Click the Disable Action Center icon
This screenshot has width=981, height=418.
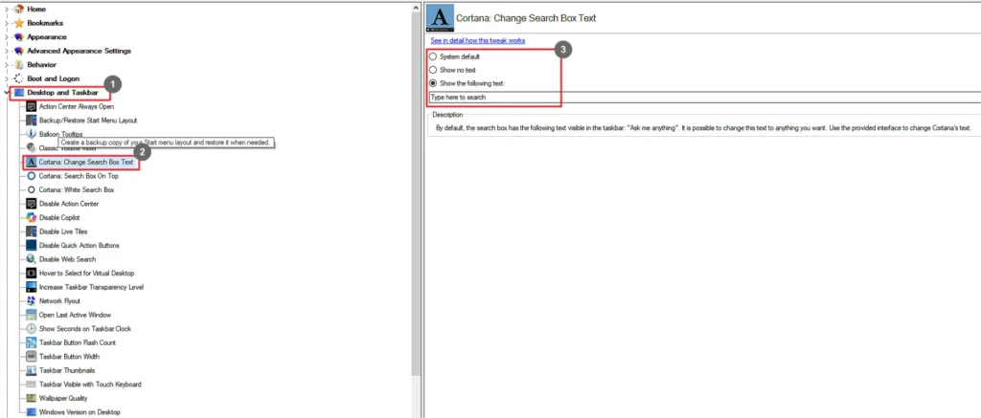(x=32, y=204)
